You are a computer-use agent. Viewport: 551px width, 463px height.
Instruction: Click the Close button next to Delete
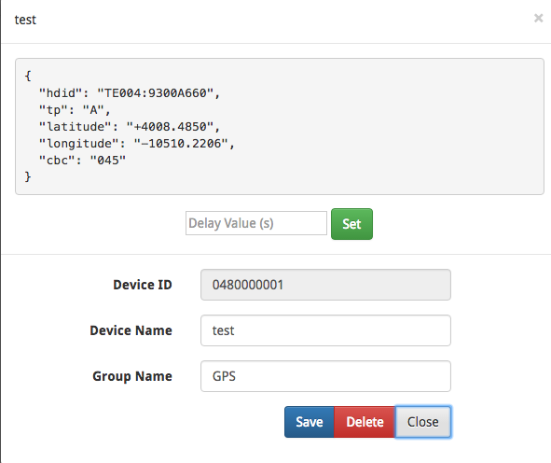pos(423,422)
